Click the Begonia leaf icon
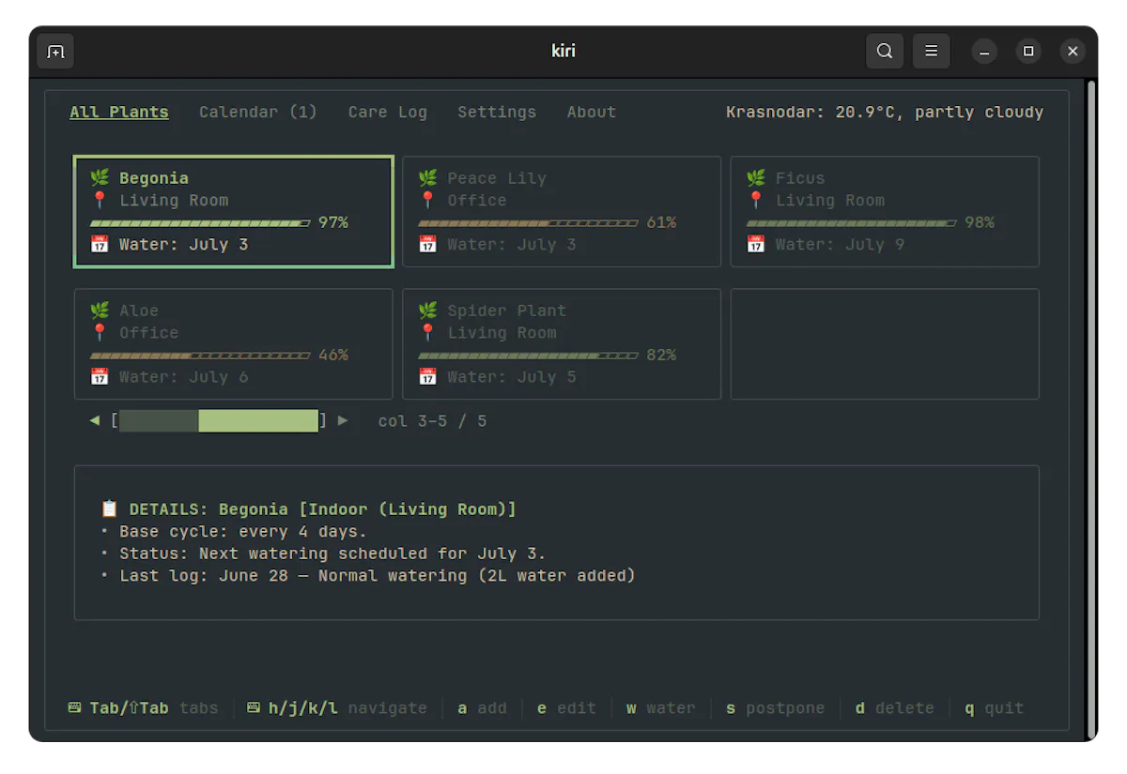 click(100, 178)
